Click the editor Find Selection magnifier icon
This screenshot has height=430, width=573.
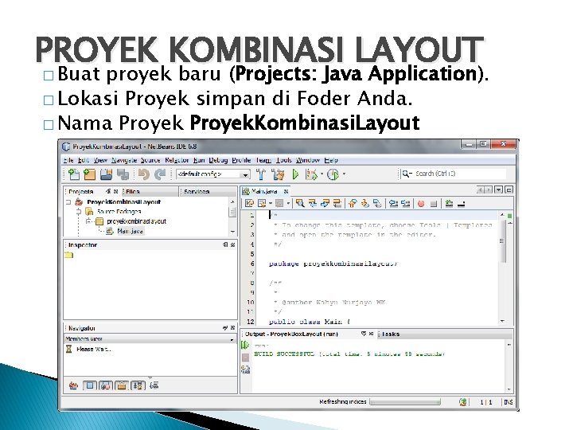[300, 203]
